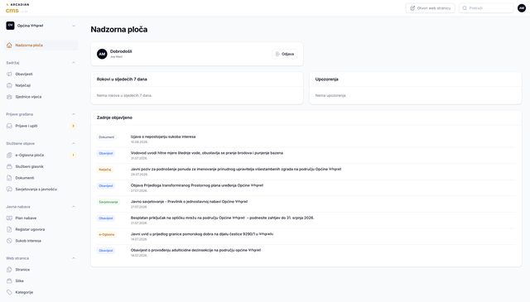
Task: Click the Kategorije tag icon
Action: (9, 292)
